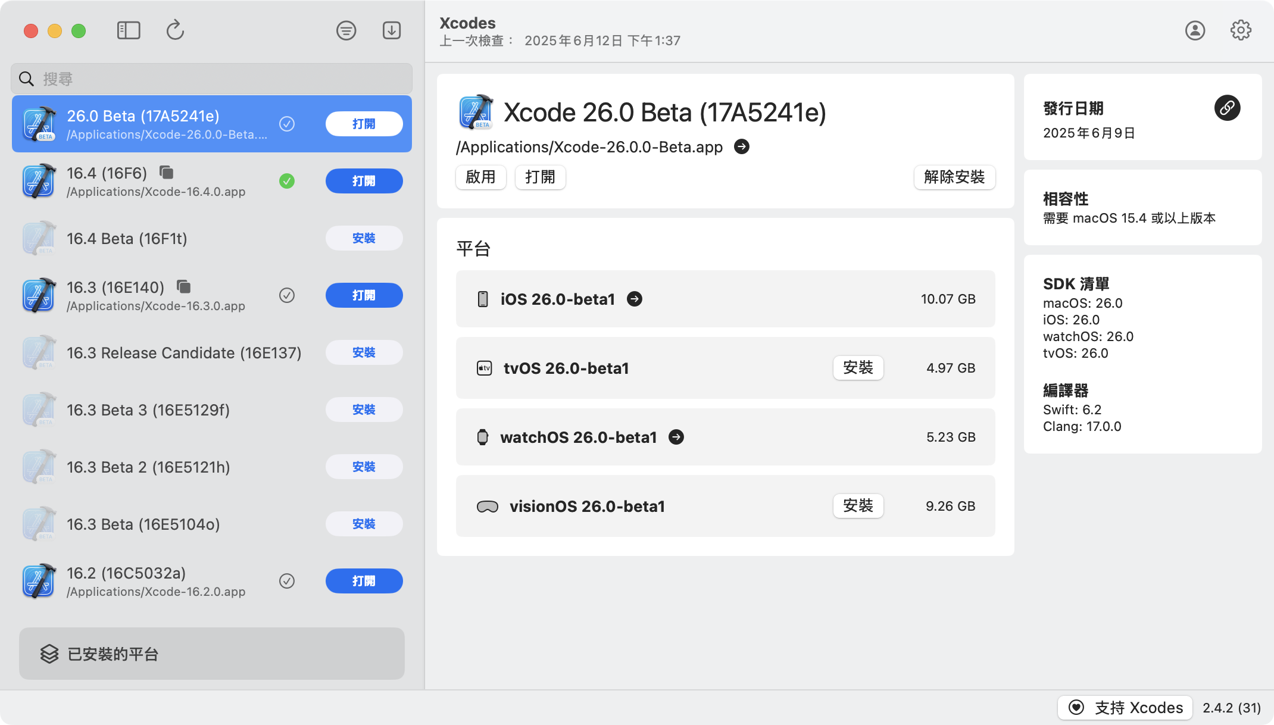Install visionOS 26.0-beta1 platform
This screenshot has width=1274, height=725.
pos(858,506)
